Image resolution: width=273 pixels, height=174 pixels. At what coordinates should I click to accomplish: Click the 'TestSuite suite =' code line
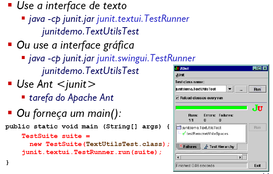point(56,136)
